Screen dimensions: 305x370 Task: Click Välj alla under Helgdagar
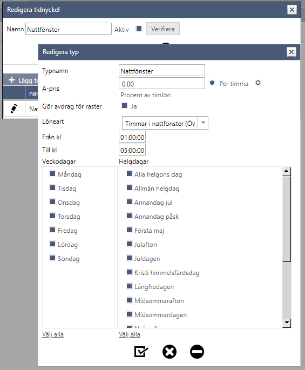tap(130, 334)
